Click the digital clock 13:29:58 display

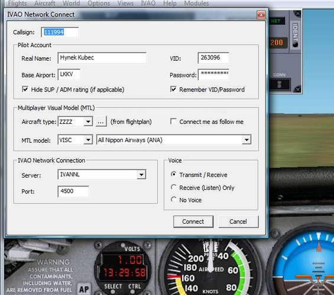(x=125, y=272)
